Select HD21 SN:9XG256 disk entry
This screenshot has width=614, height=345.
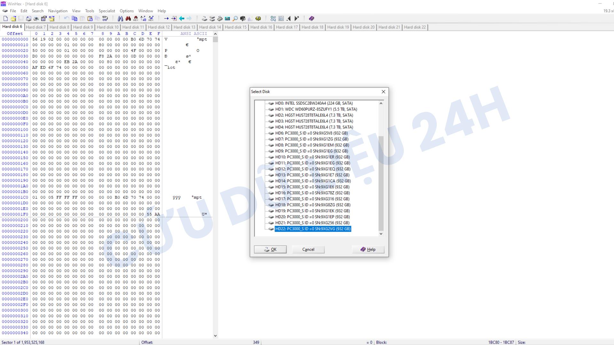click(312, 223)
